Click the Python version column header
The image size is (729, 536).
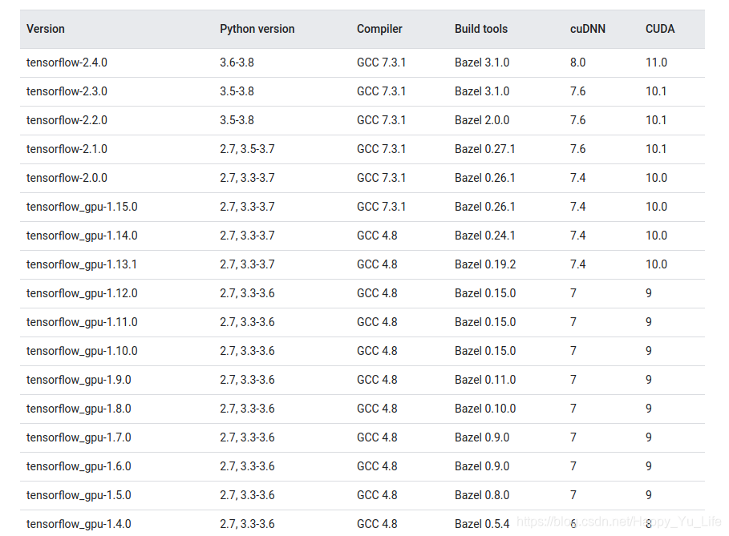point(257,29)
